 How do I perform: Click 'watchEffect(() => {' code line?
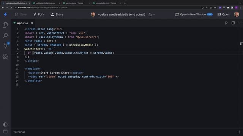pyautogui.click(x=39, y=49)
